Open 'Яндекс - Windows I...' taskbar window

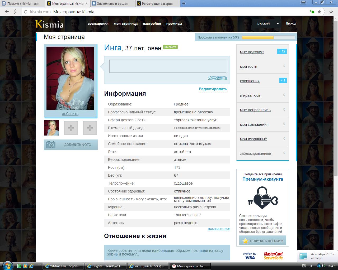click(x=106, y=266)
